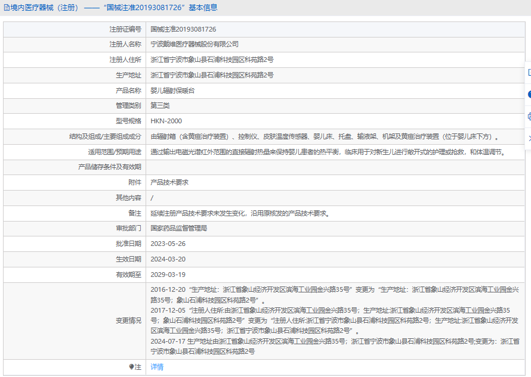Click the document icon before the page title

tap(7, 7)
